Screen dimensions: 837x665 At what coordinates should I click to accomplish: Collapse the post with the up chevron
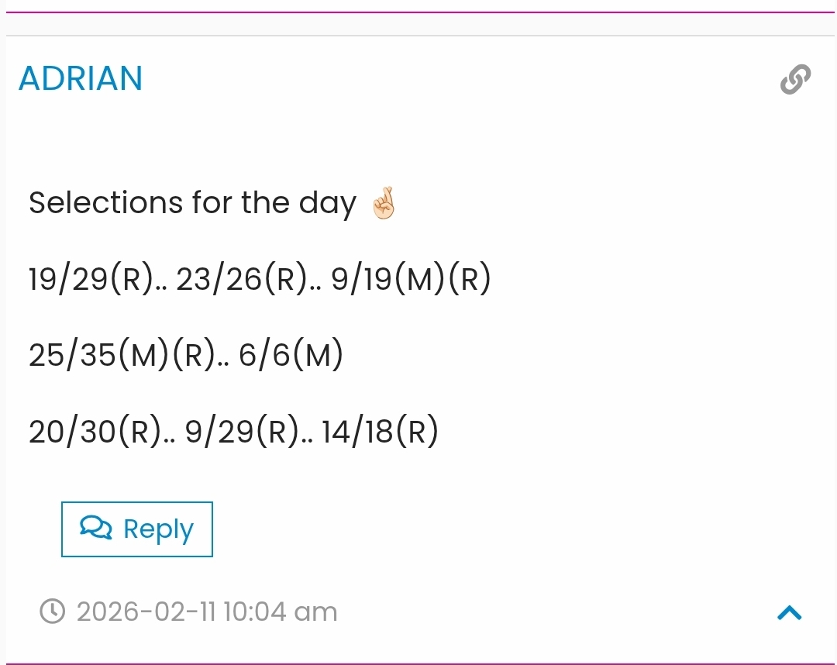(789, 613)
